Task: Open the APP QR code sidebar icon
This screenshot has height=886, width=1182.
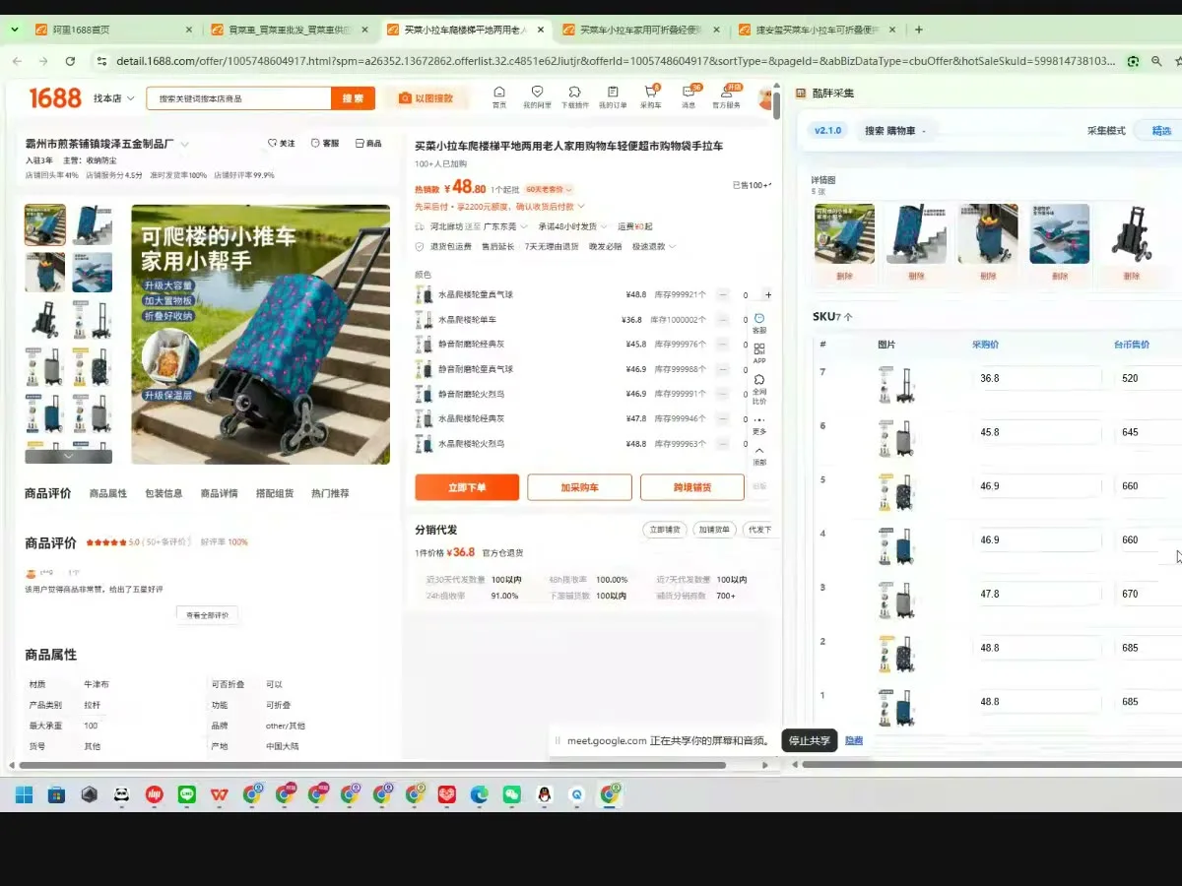Action: (x=759, y=353)
